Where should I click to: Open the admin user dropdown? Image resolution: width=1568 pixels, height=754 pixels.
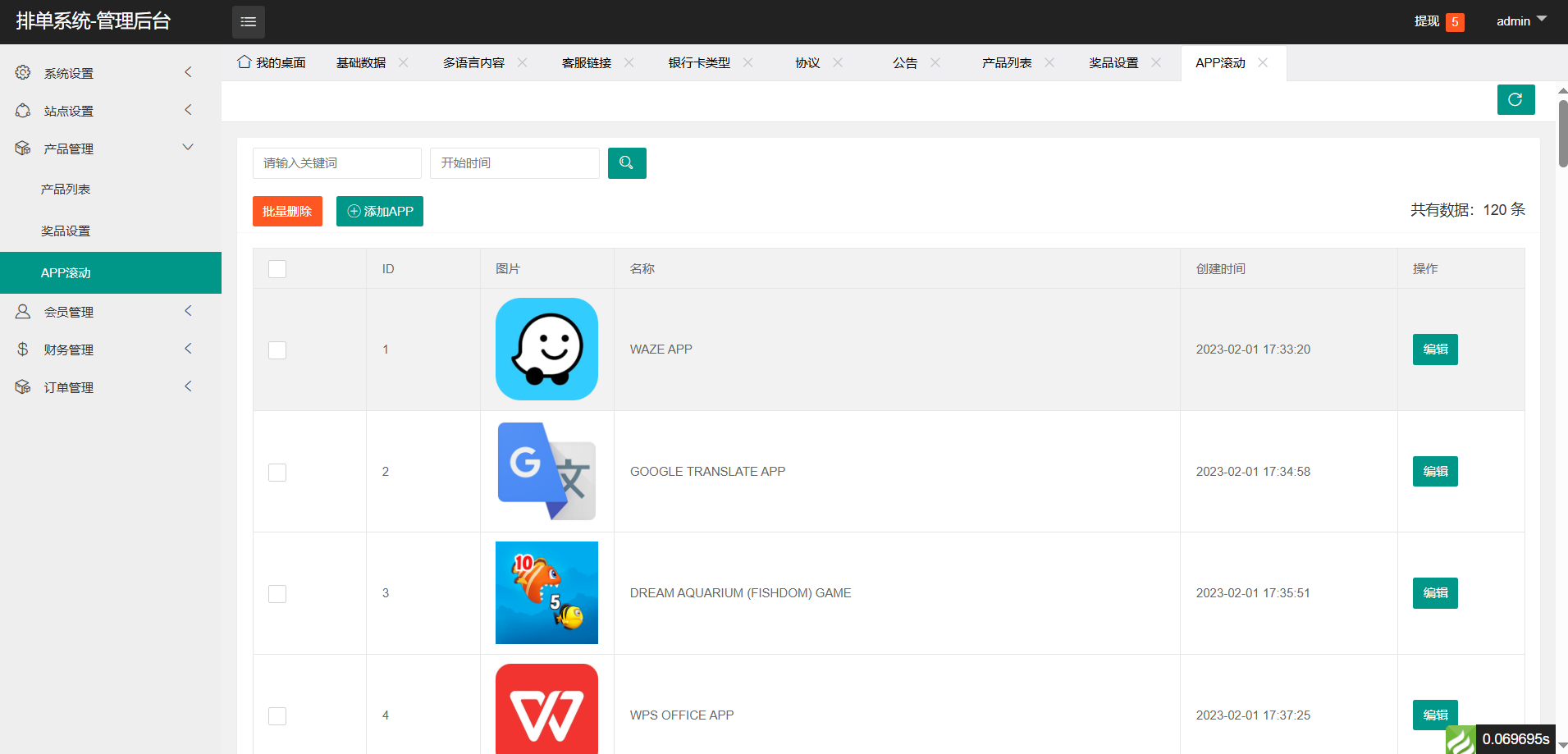[1521, 21]
